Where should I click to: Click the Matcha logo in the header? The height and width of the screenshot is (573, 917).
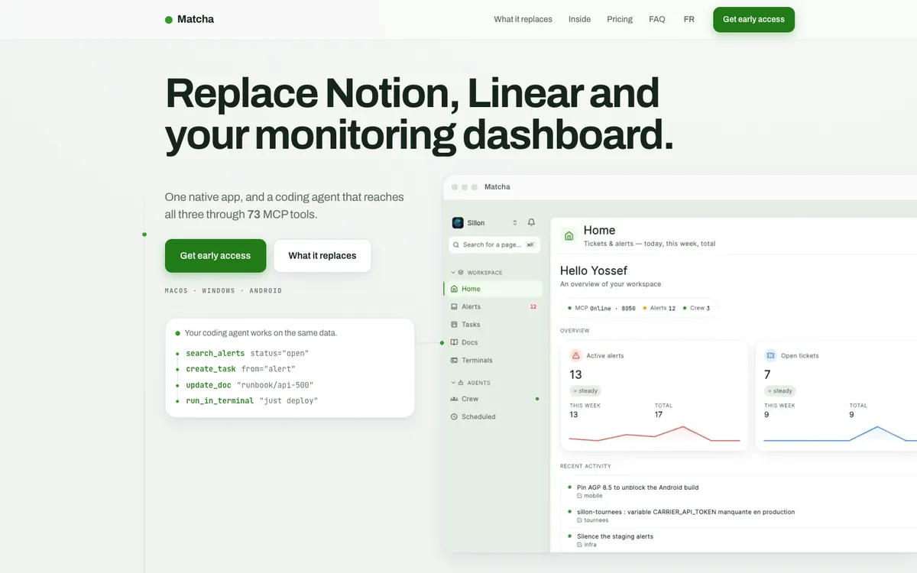point(190,19)
